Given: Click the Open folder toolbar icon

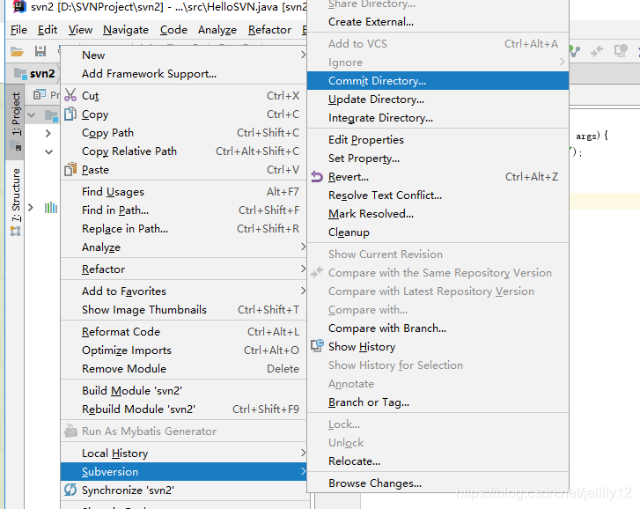Looking at the screenshot, I should point(17,51).
